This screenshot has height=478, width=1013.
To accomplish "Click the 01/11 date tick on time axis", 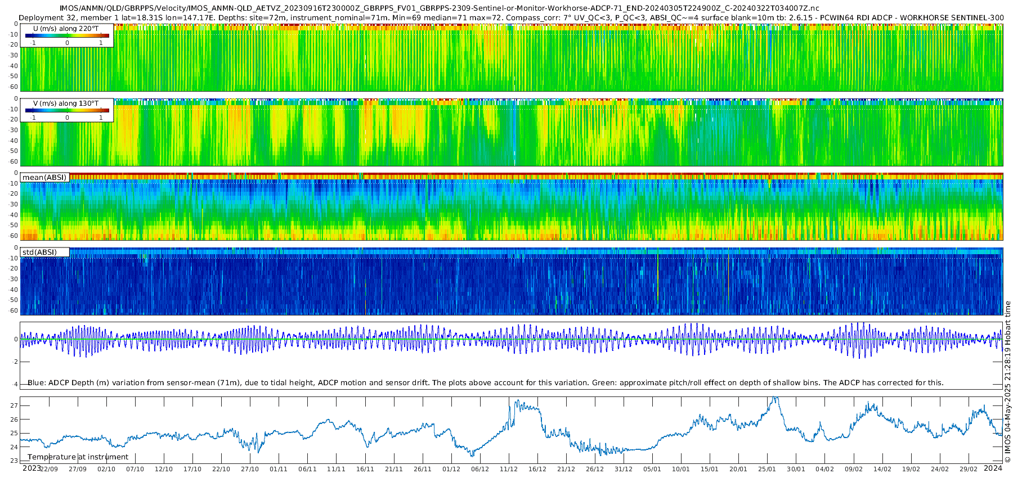I will click(279, 469).
